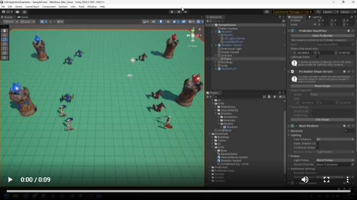Open the GameObject menu
The width and height of the screenshot is (357, 200).
pos(32,7)
